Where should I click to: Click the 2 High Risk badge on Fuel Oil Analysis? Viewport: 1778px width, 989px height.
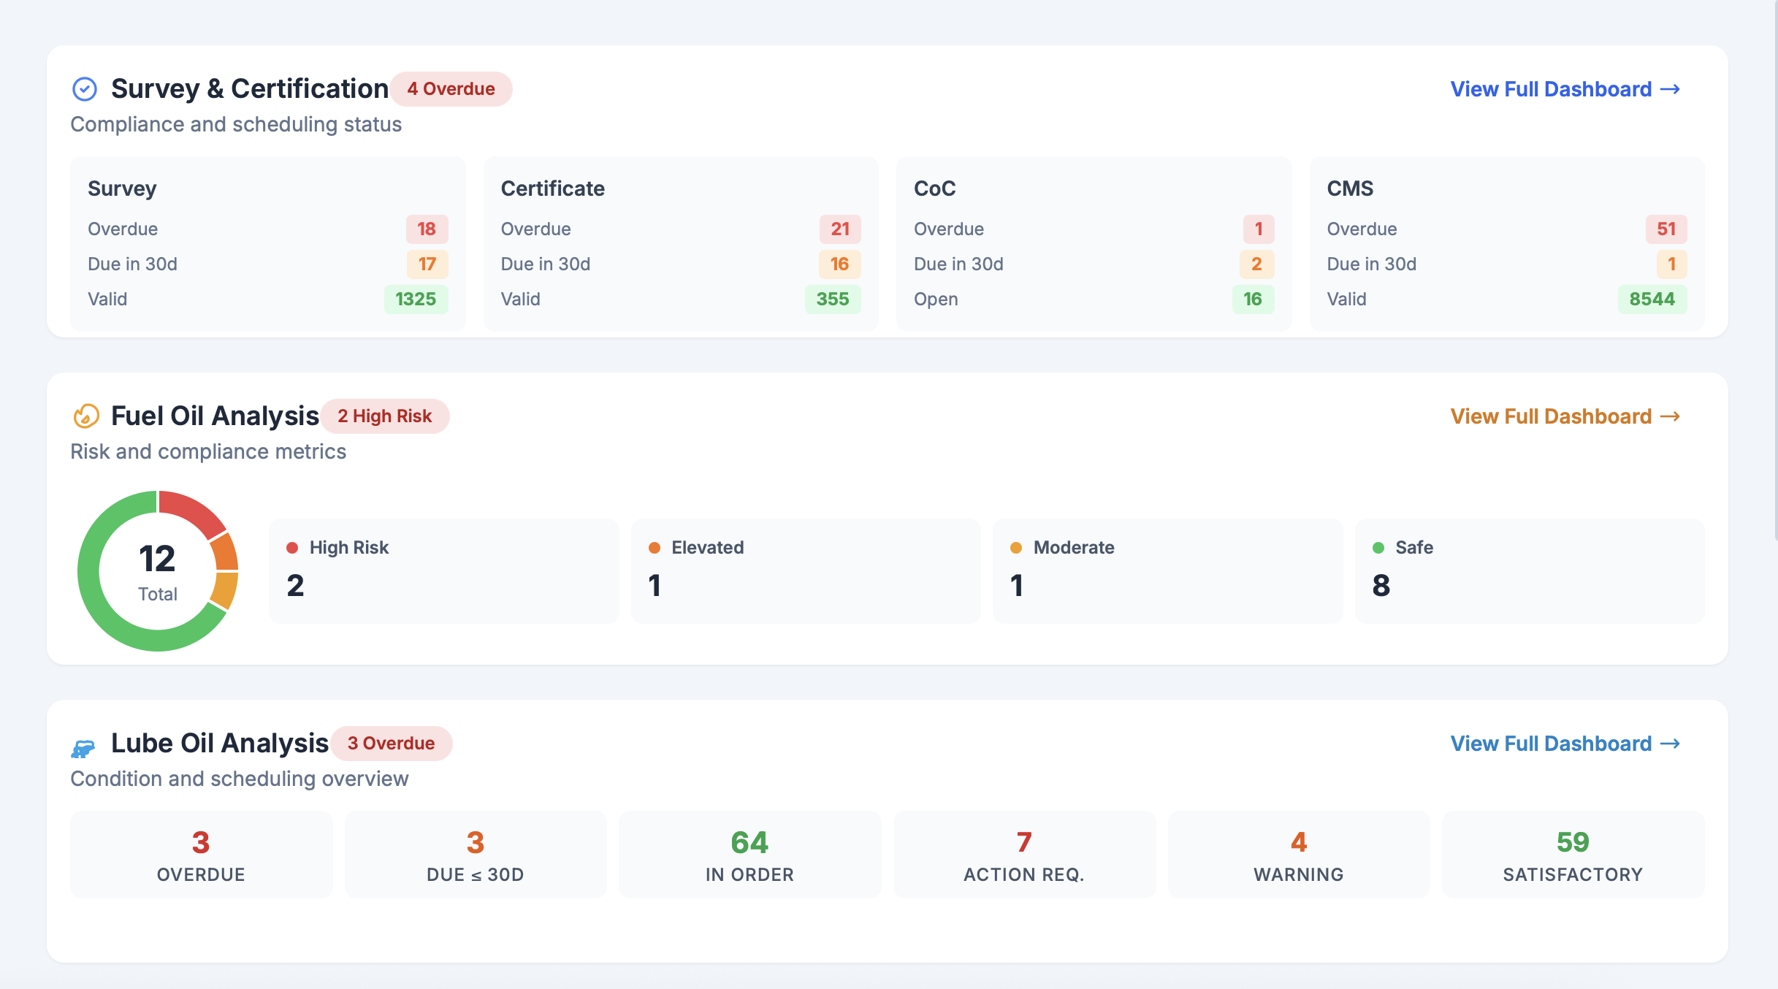pyautogui.click(x=385, y=416)
